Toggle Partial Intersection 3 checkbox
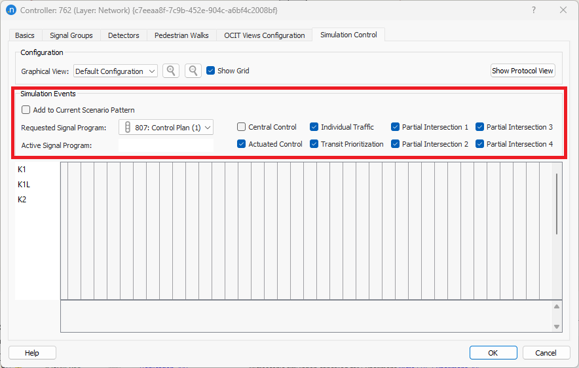Viewport: 579px width, 368px height. click(x=479, y=127)
